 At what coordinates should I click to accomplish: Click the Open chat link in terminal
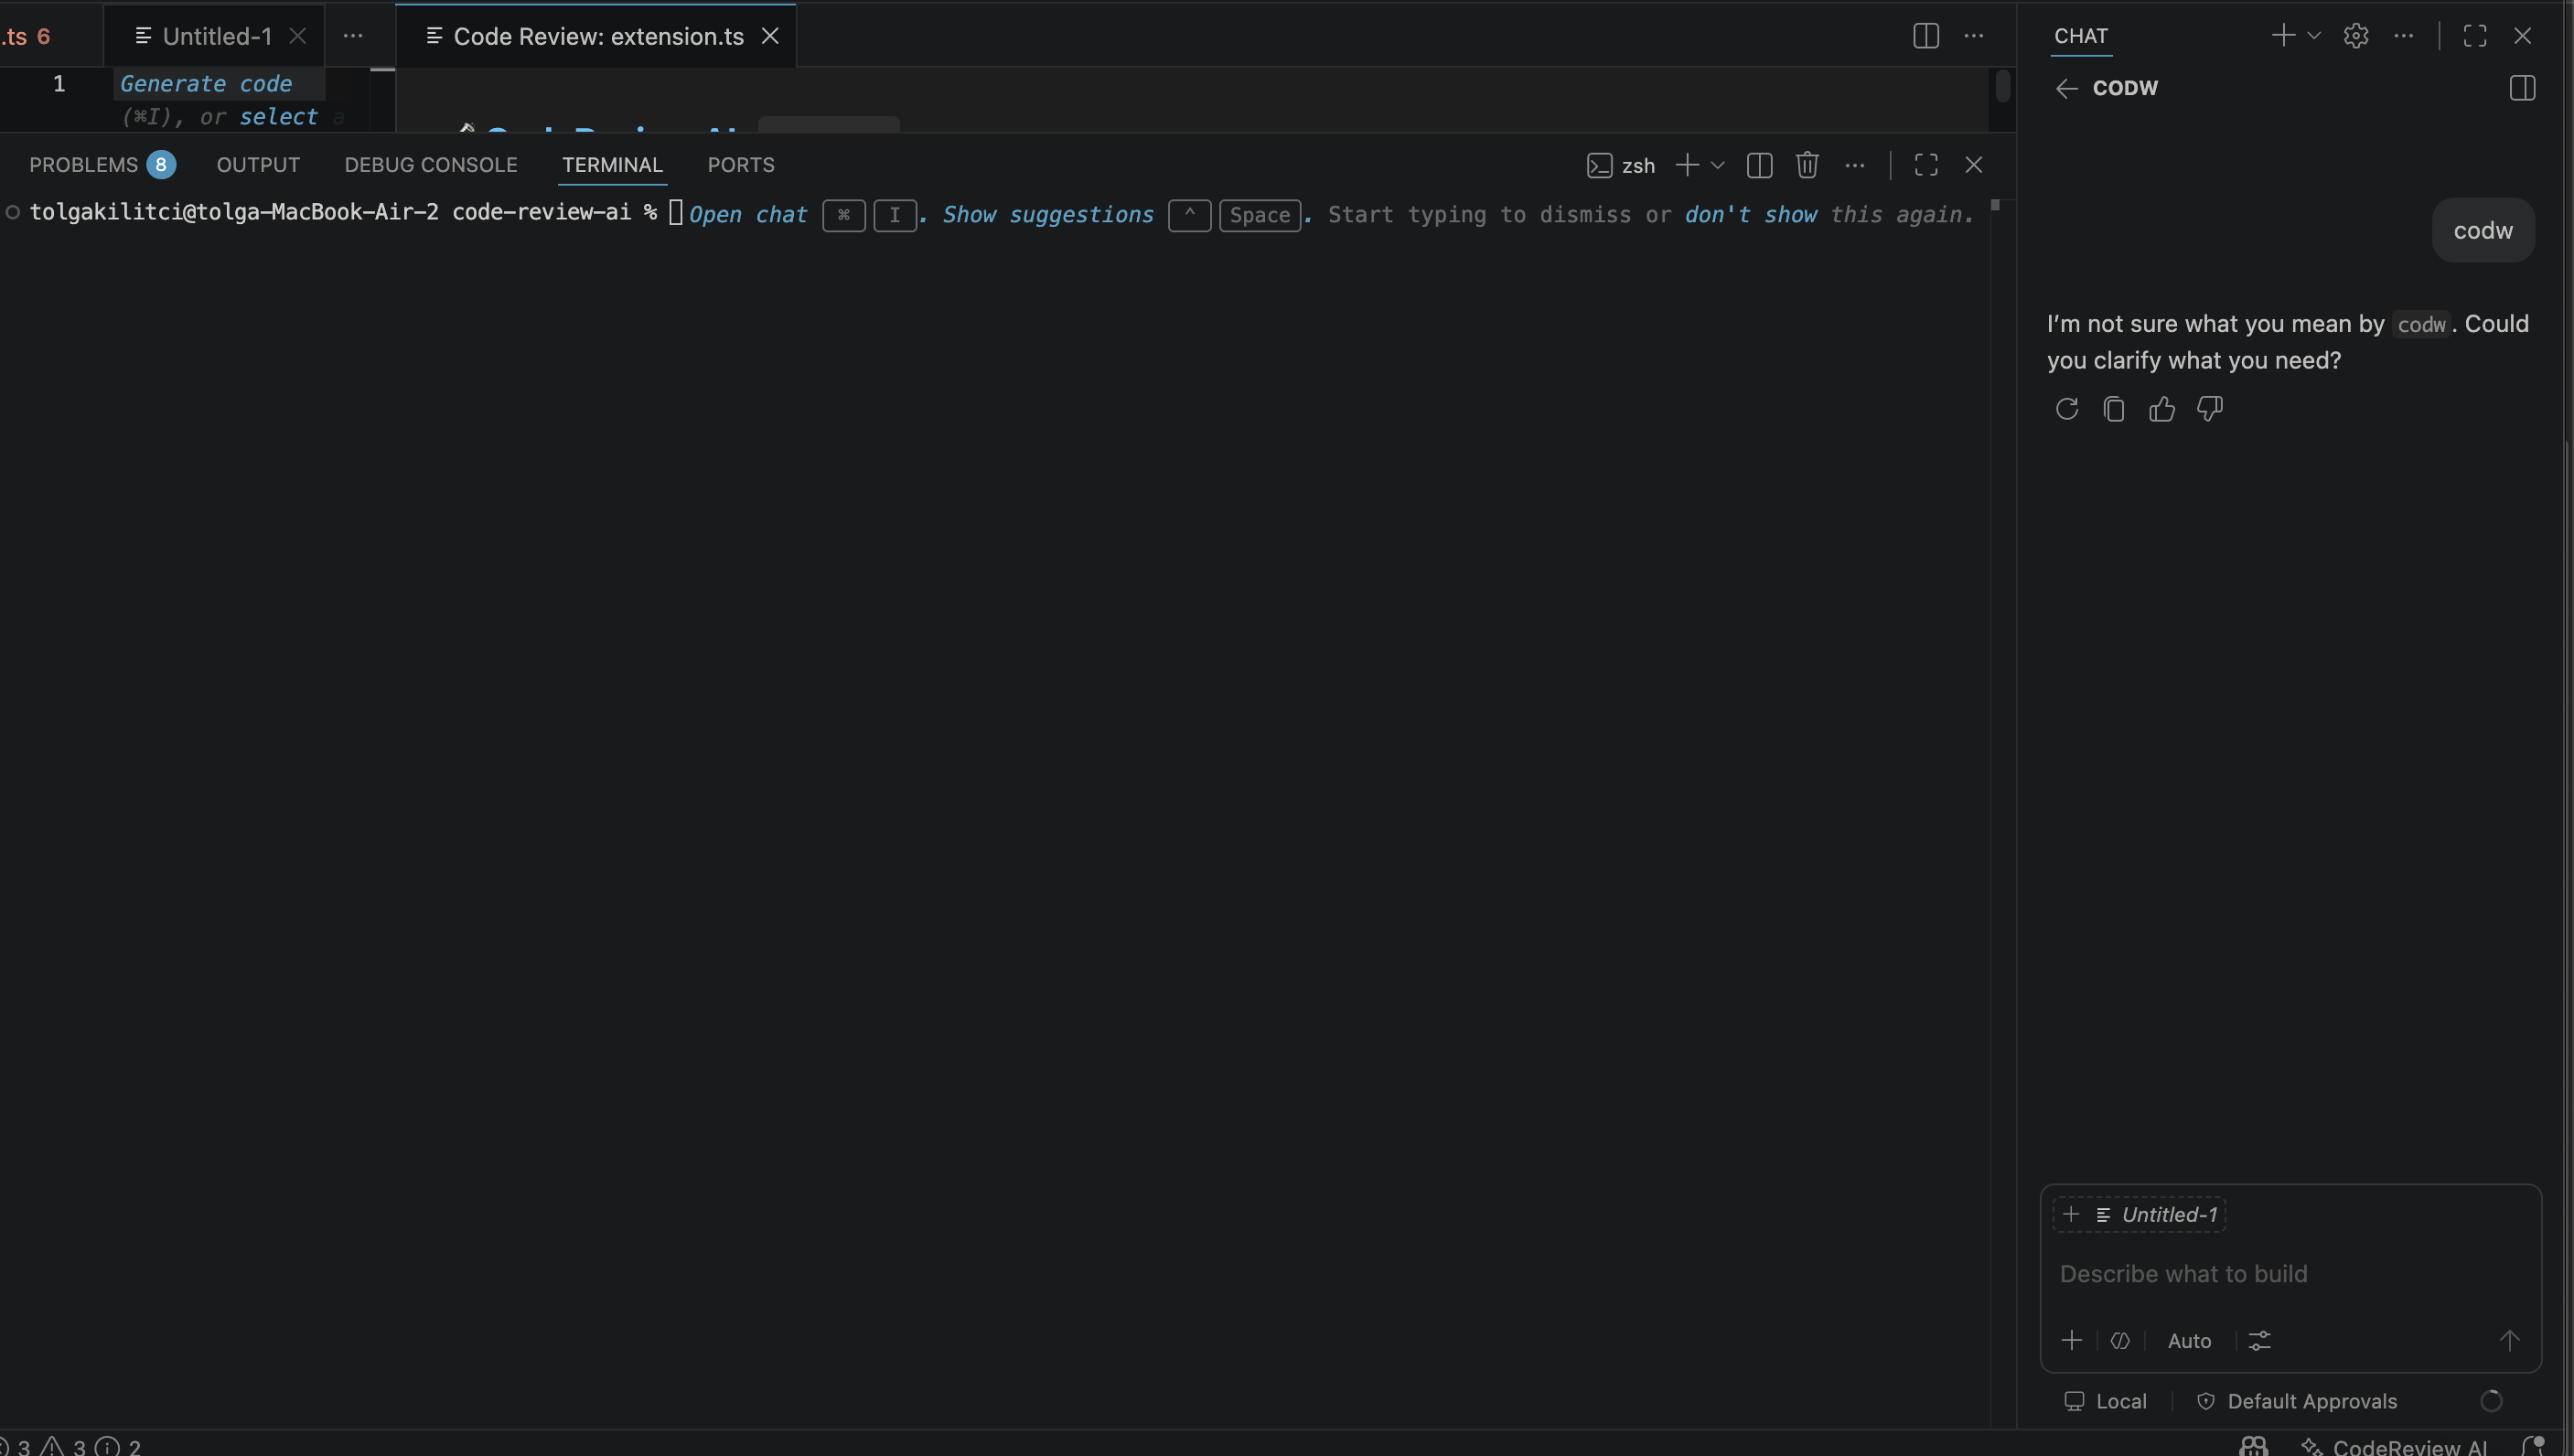[748, 215]
